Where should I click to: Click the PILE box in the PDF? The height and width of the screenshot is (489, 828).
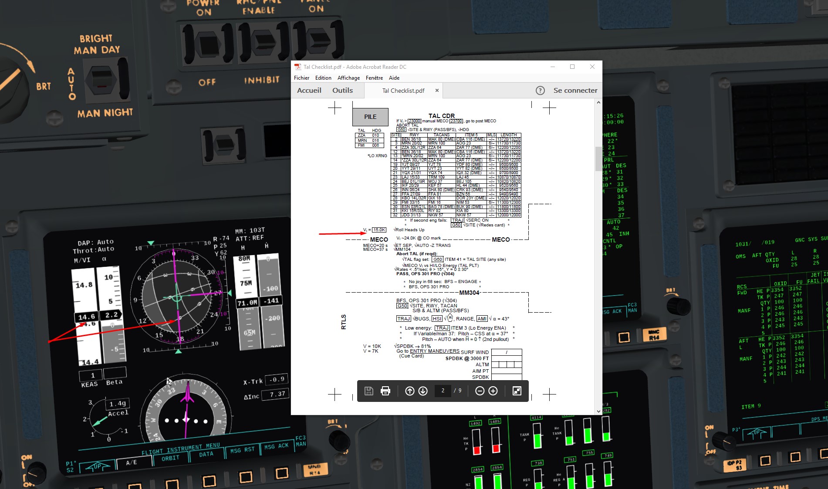click(x=370, y=117)
